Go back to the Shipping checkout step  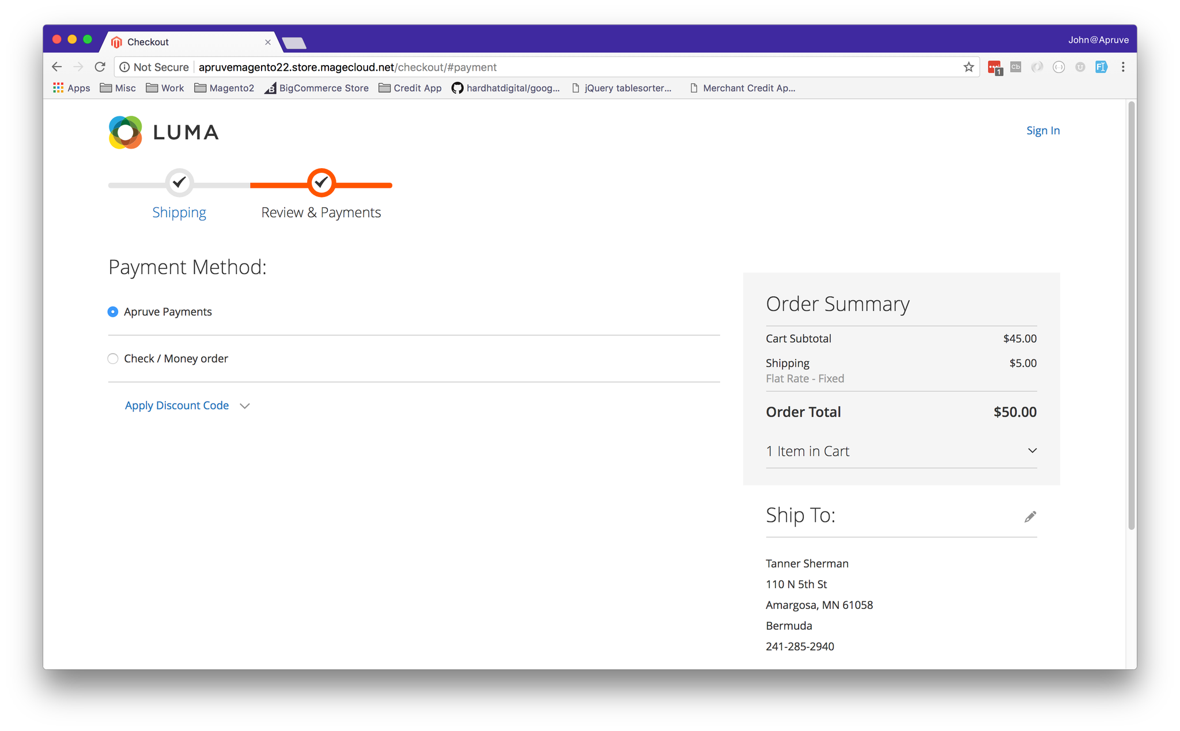point(179,213)
